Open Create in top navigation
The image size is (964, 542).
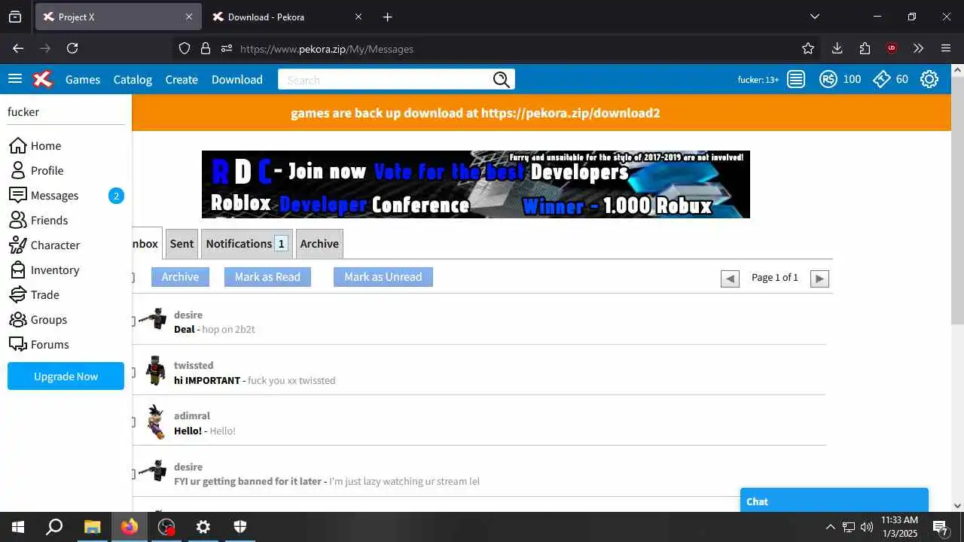[182, 80]
